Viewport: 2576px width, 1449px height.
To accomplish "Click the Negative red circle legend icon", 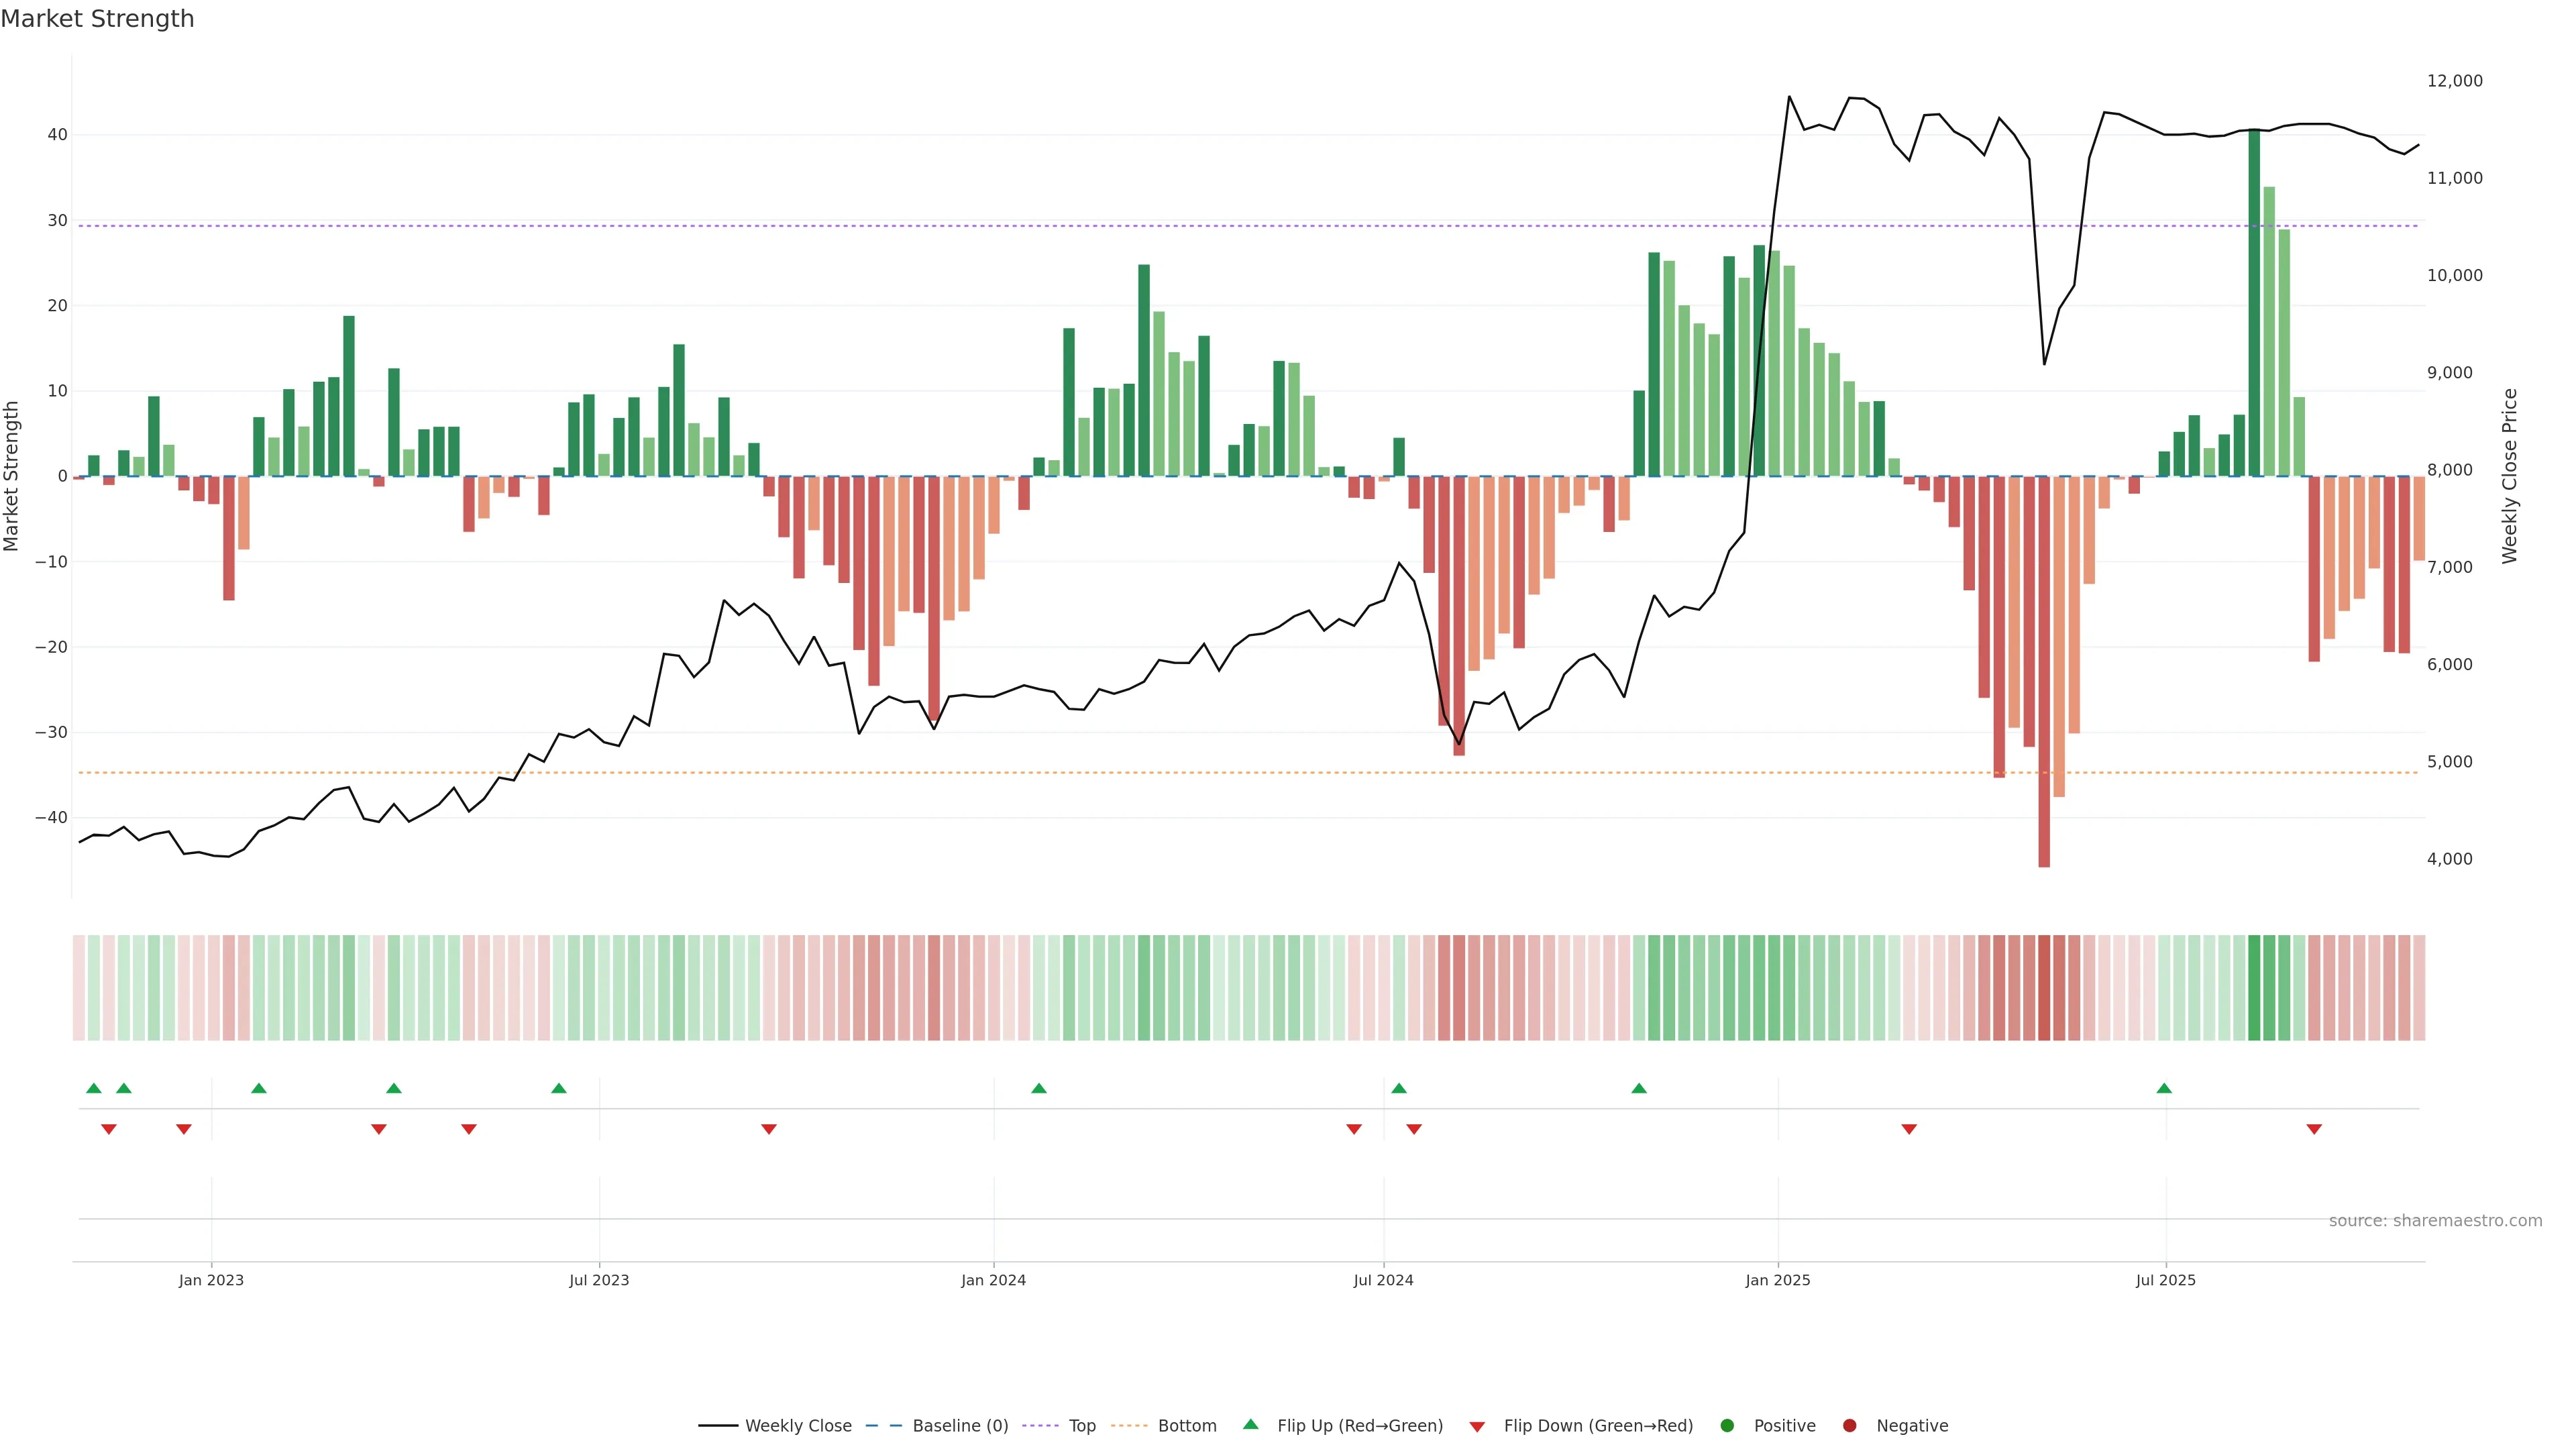I will pos(1849,1426).
